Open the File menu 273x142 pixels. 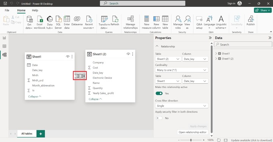tap(7, 10)
